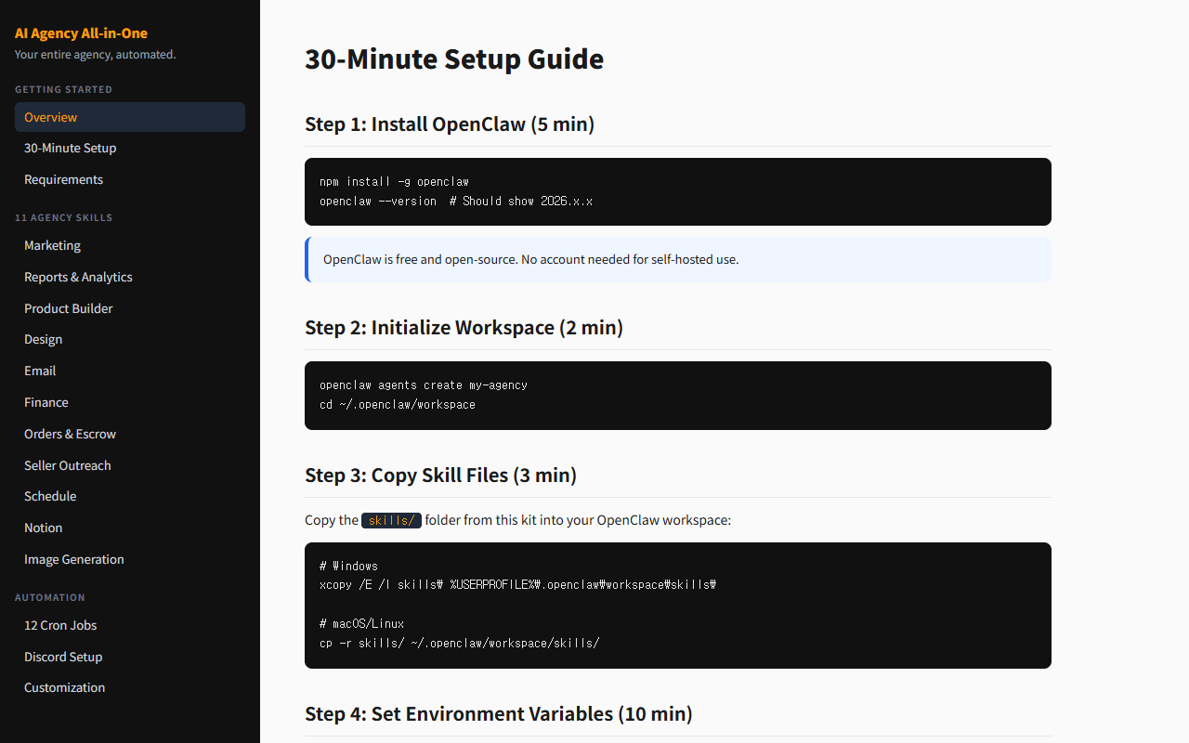Open the Overview sidebar page

click(51, 117)
